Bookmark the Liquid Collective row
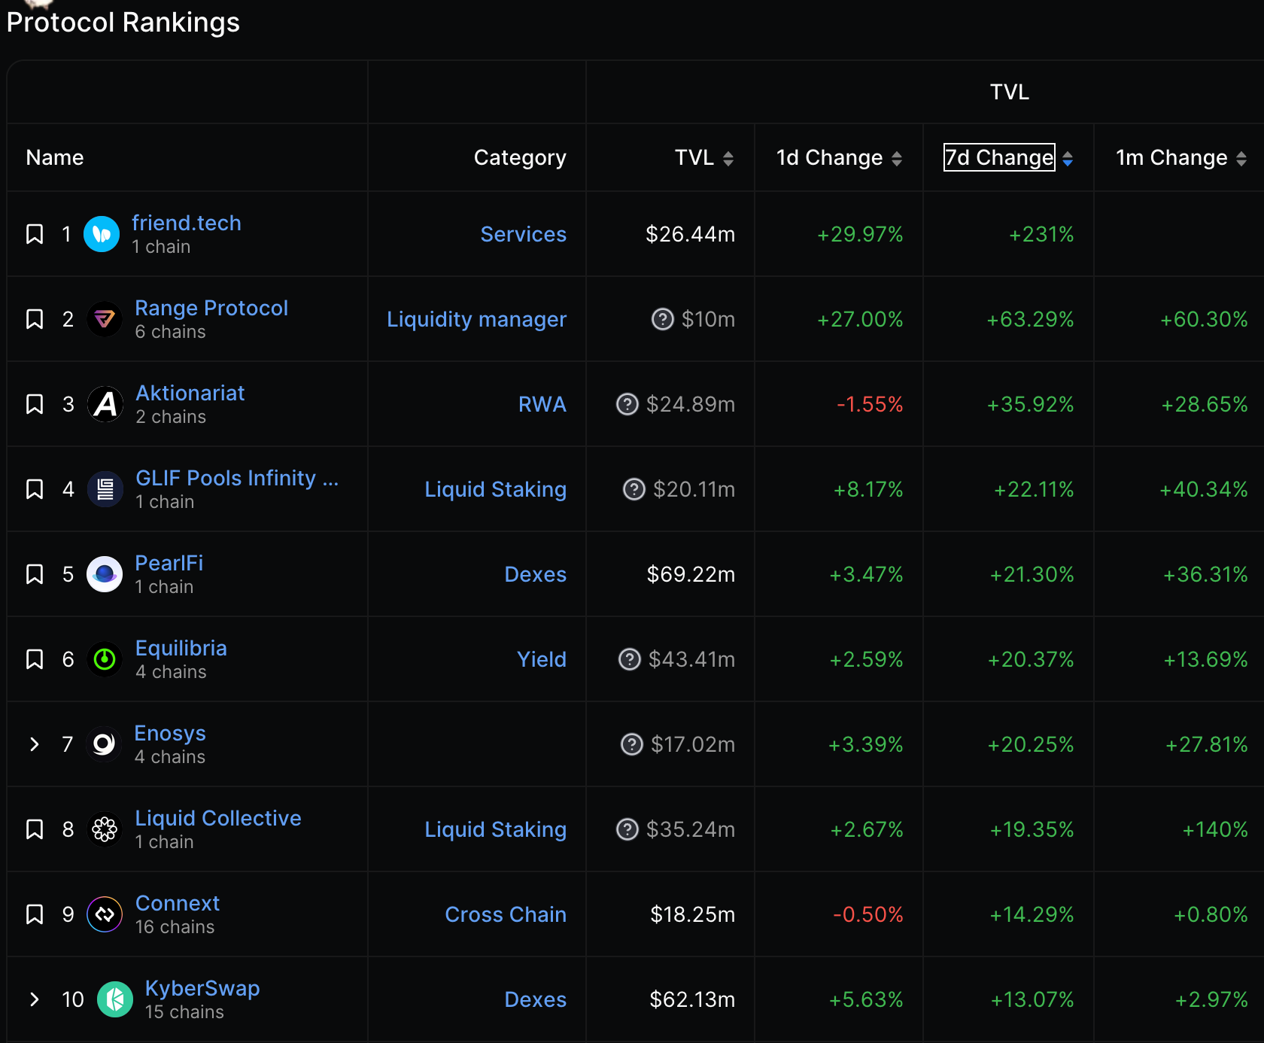The image size is (1264, 1043). tap(35, 829)
